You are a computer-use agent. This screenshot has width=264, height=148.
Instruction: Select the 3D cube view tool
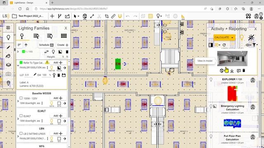point(85,16)
